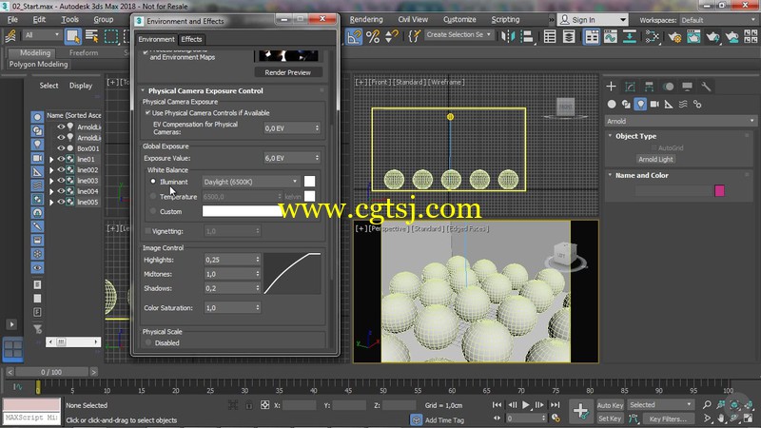Enable the Vignetting checkbox

click(148, 231)
